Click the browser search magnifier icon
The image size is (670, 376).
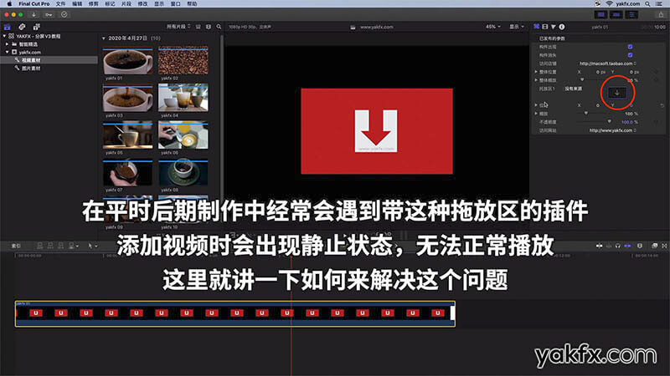coord(219,27)
